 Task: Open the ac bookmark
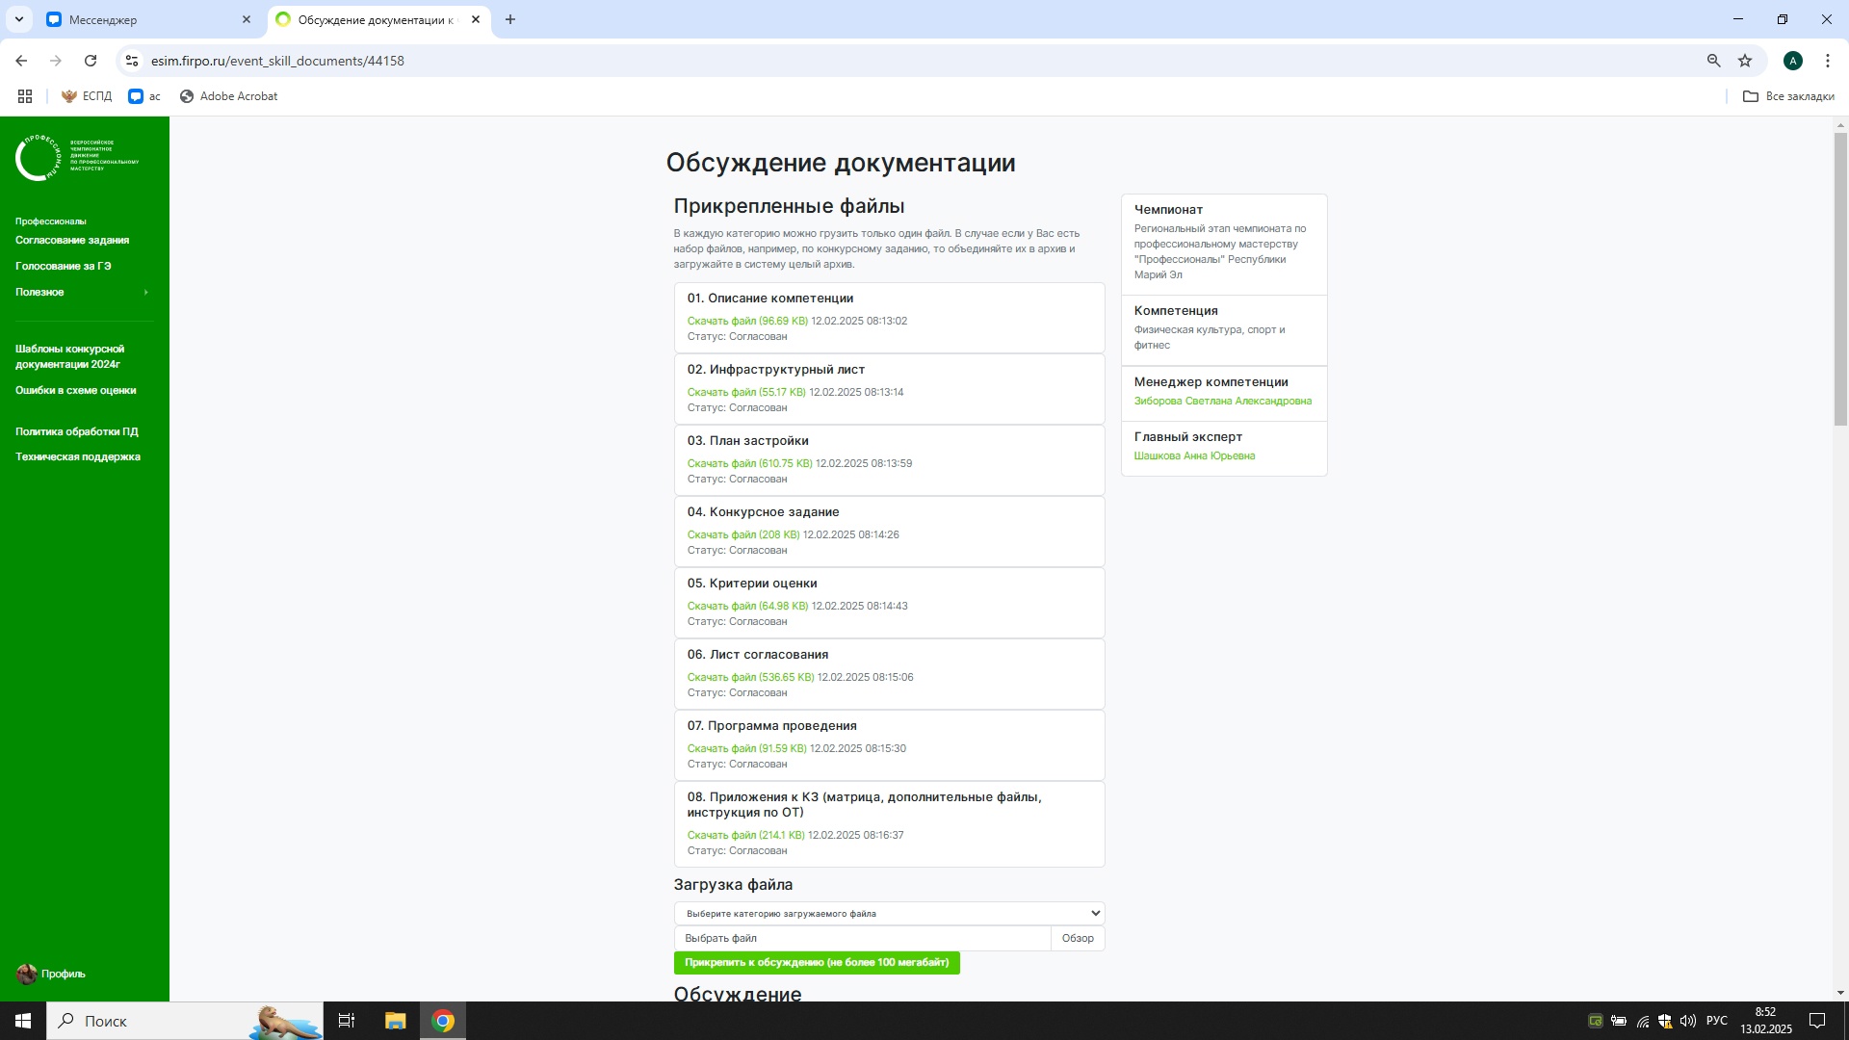144,96
